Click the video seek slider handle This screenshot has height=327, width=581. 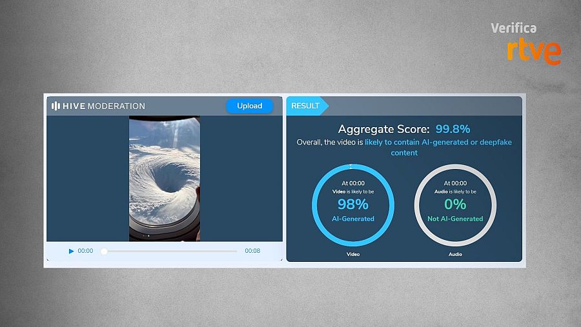point(104,252)
